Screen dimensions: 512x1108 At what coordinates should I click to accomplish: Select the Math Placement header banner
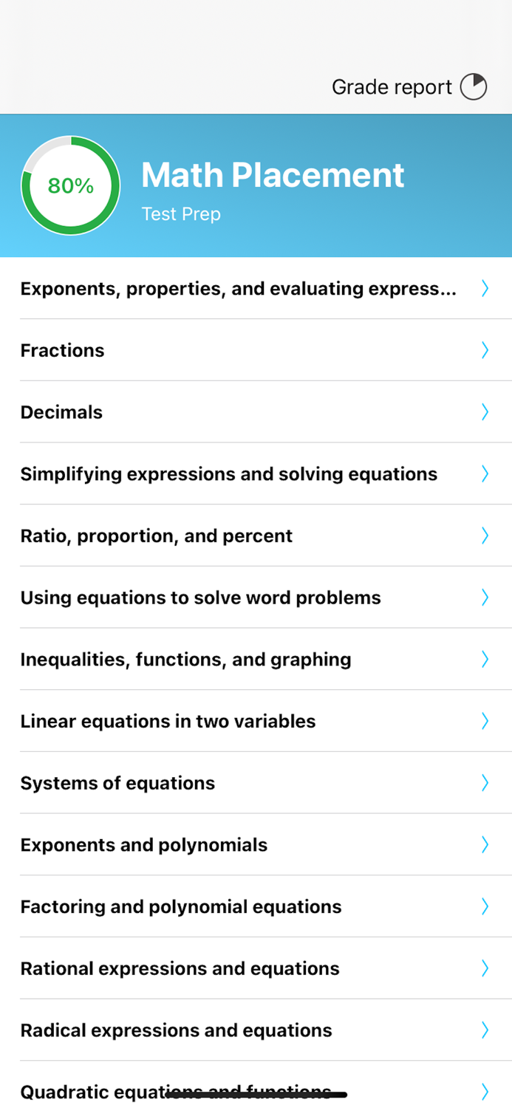pos(273,175)
